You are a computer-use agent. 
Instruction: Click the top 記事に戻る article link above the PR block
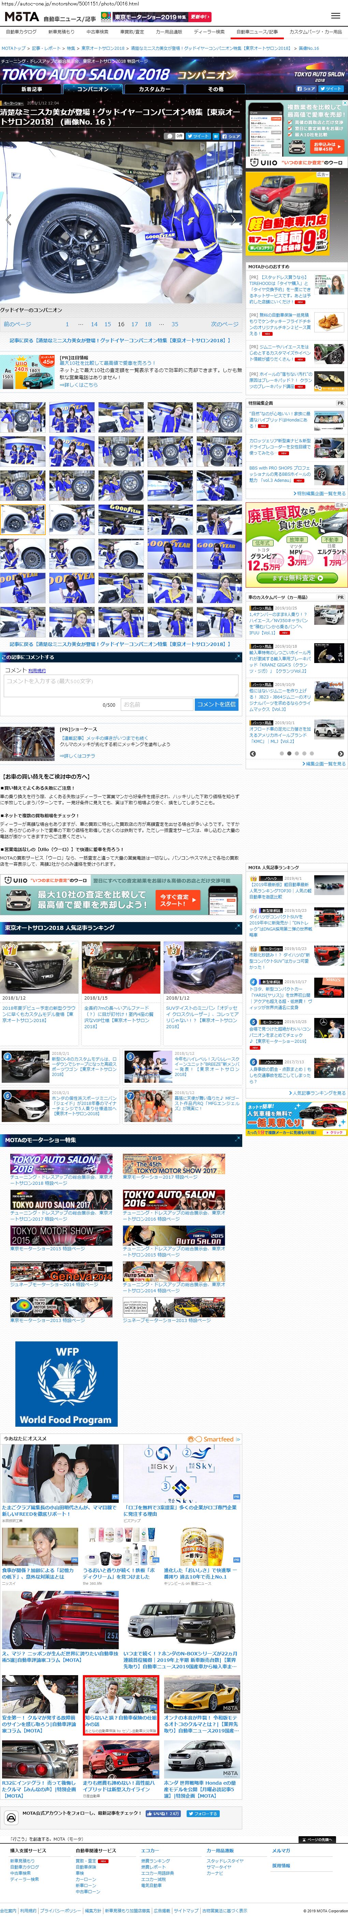(x=120, y=340)
